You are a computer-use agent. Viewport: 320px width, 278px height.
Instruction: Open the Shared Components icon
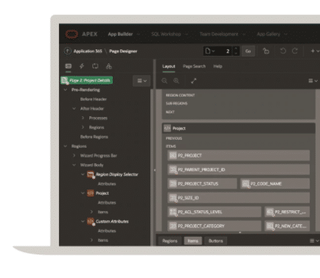[108, 66]
